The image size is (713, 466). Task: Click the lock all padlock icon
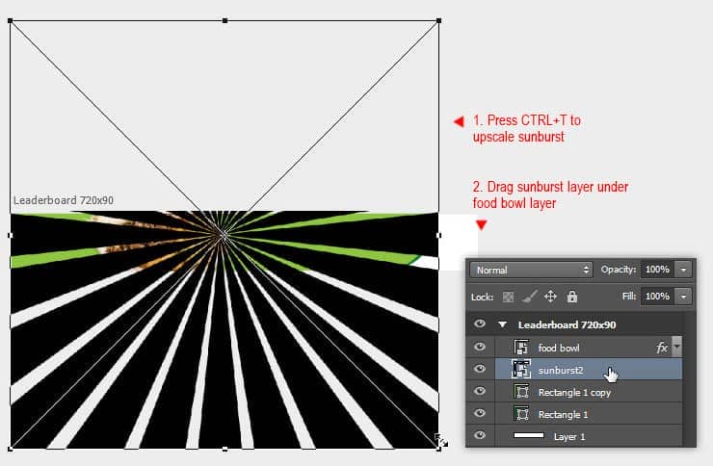572,297
